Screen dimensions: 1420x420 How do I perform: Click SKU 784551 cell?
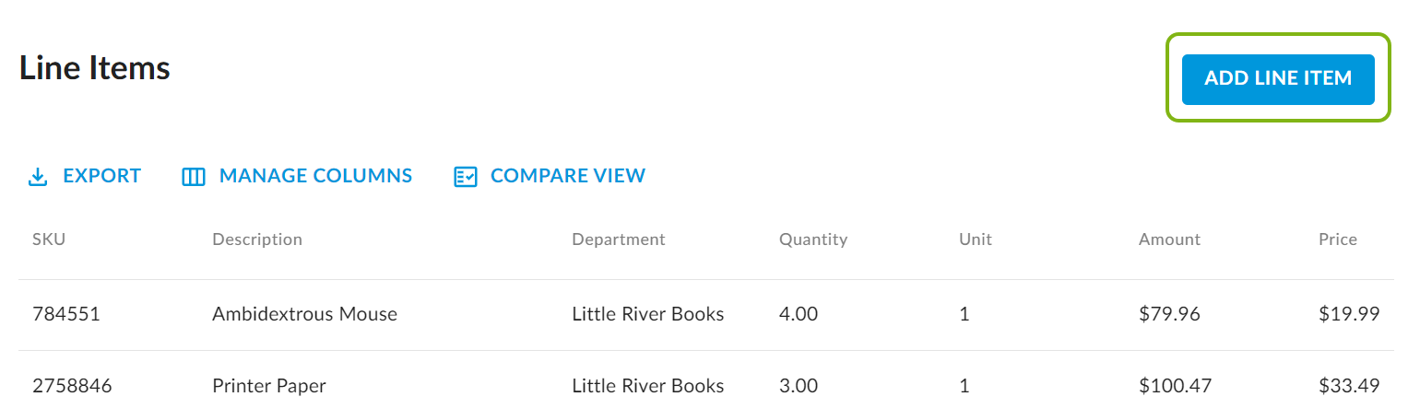(x=65, y=314)
